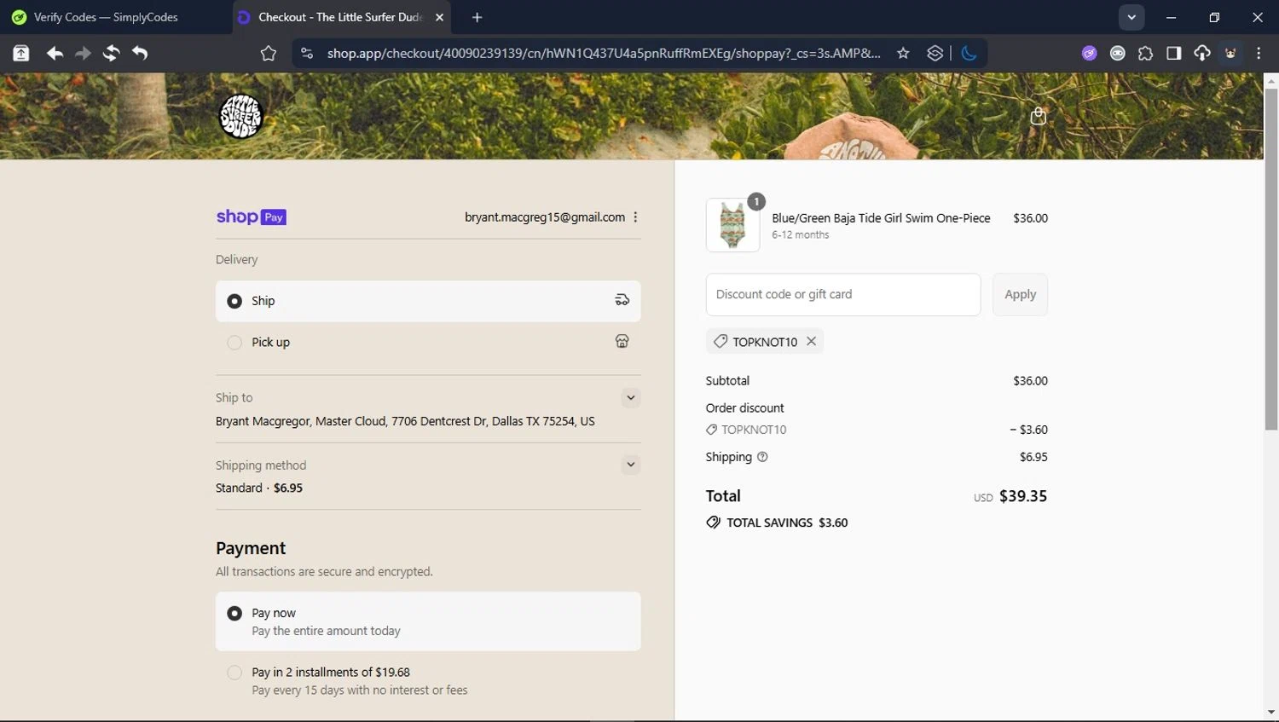Open the purple round extension icon
The image size is (1279, 722).
point(1089,53)
